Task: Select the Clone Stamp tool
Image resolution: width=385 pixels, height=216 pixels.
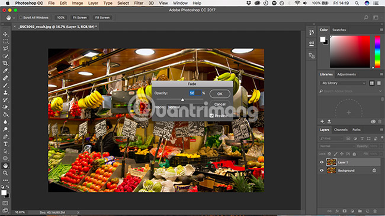Action: [5, 93]
